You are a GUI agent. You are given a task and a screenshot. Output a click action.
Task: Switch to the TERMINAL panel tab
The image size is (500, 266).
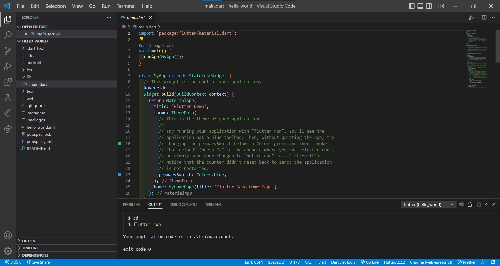click(213, 205)
